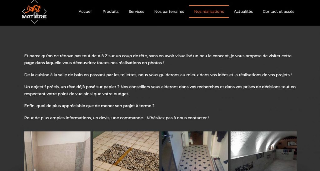Image resolution: width=320 pixels, height=171 pixels.
Task: Click the bottom chevron of the logo
Action: click(x=34, y=22)
